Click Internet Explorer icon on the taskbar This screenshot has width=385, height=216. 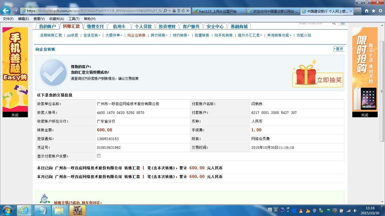coord(24,210)
